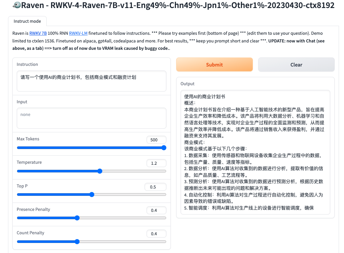Click the Presence Penalty slider handle
This screenshot has height=253, width=344.
[77, 218]
